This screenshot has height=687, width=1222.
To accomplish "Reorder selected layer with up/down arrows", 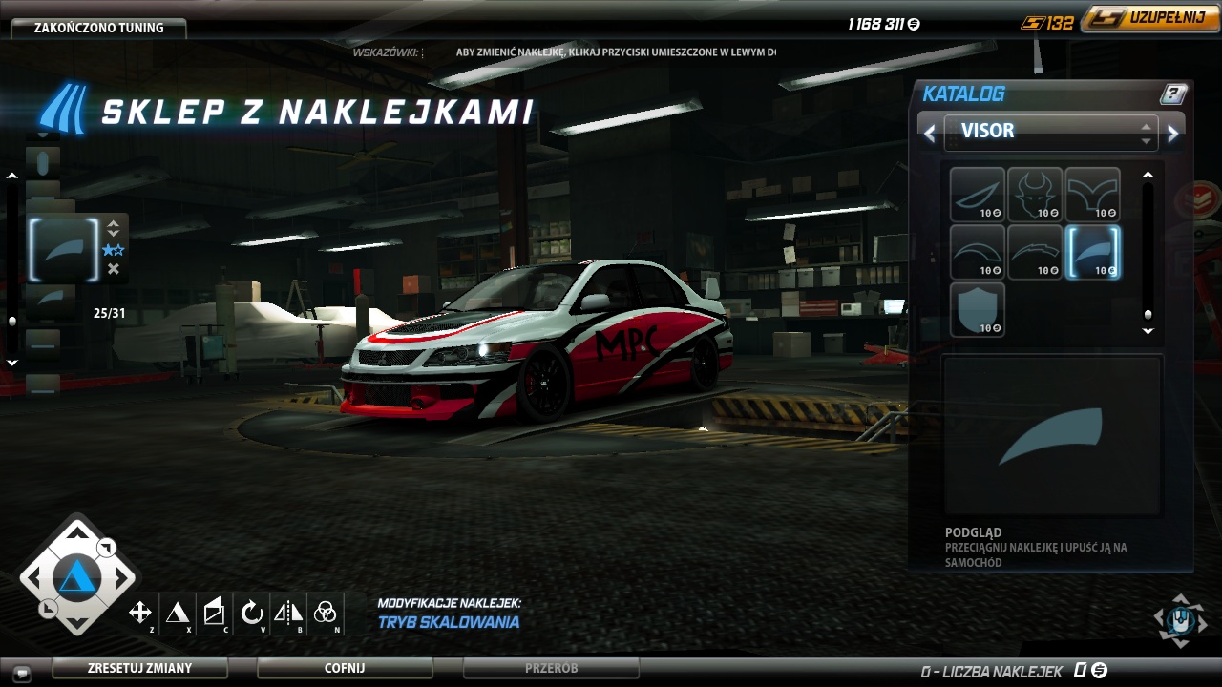I will pyautogui.click(x=114, y=229).
